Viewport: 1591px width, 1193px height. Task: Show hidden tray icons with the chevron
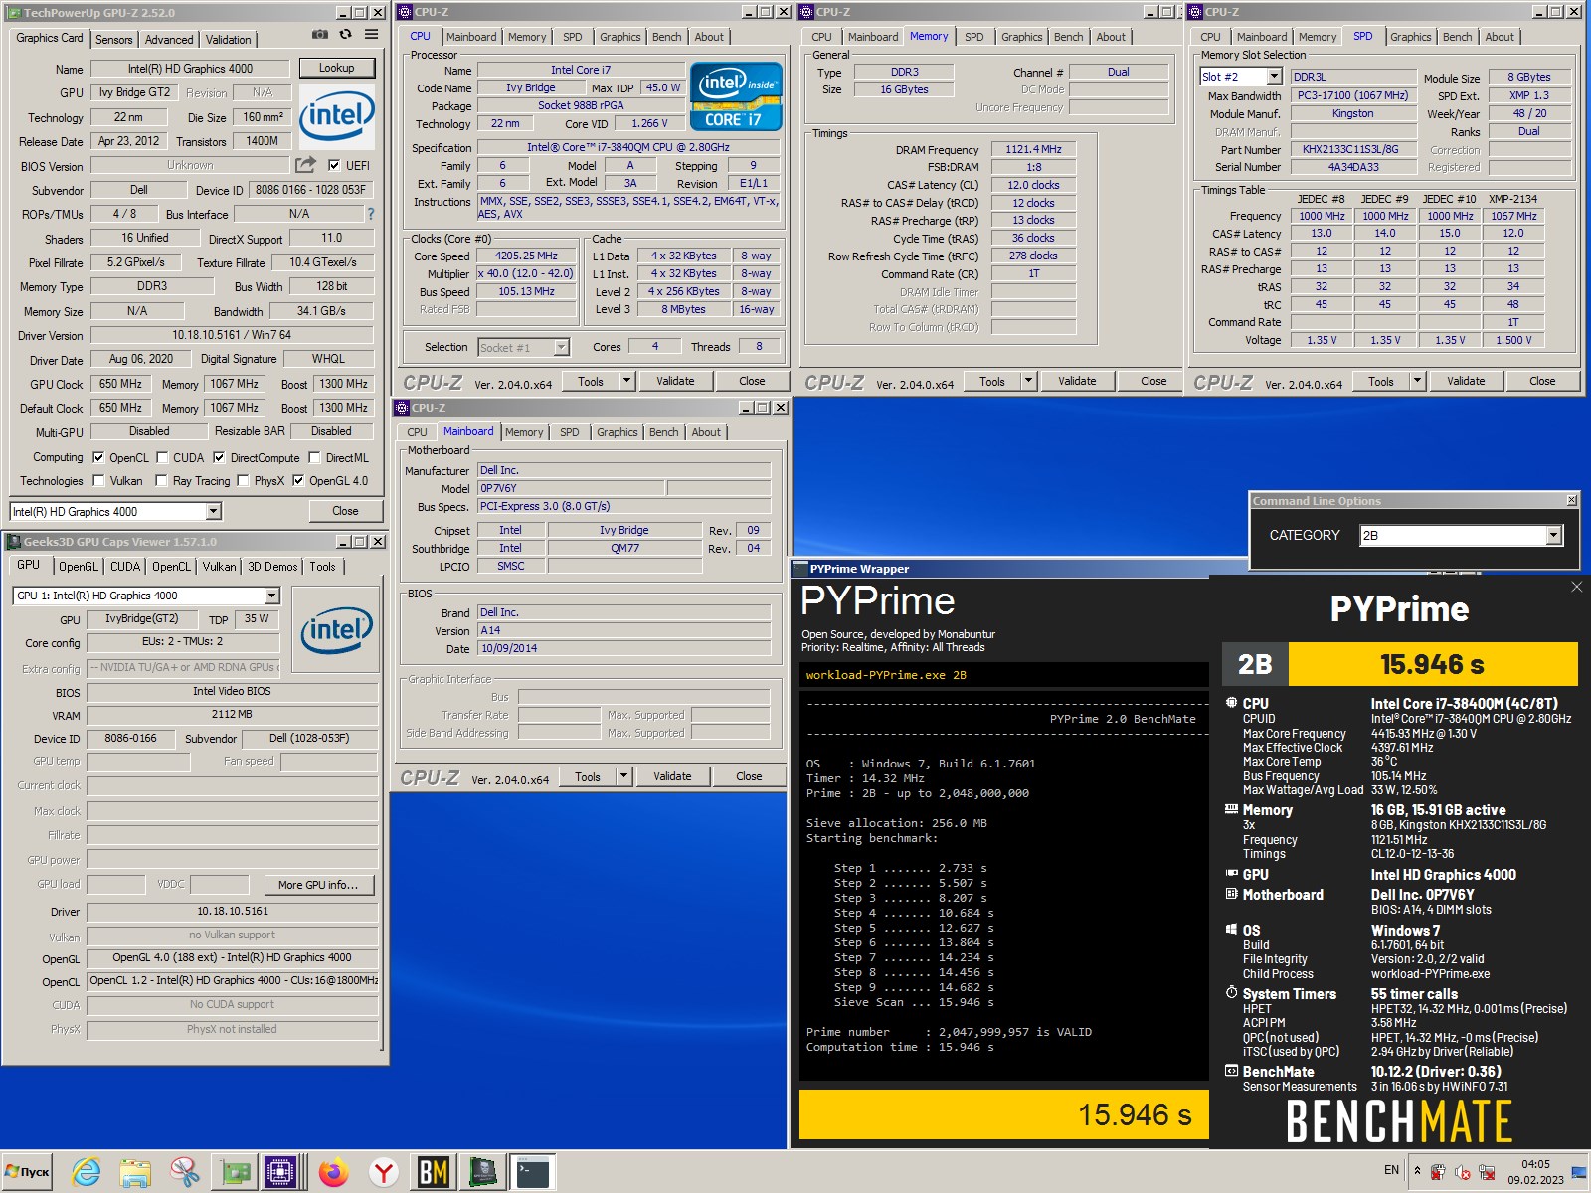[x=1417, y=1171]
